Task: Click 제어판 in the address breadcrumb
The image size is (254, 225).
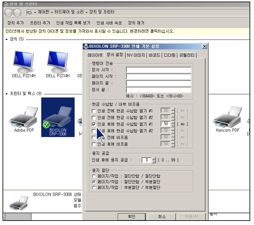Action: (x=43, y=12)
